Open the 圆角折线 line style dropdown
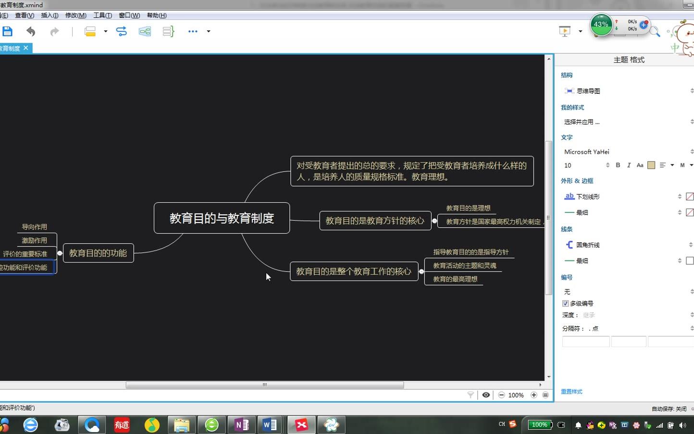 point(625,245)
